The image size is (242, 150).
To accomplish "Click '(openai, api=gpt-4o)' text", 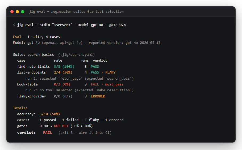I will [x=62, y=43].
